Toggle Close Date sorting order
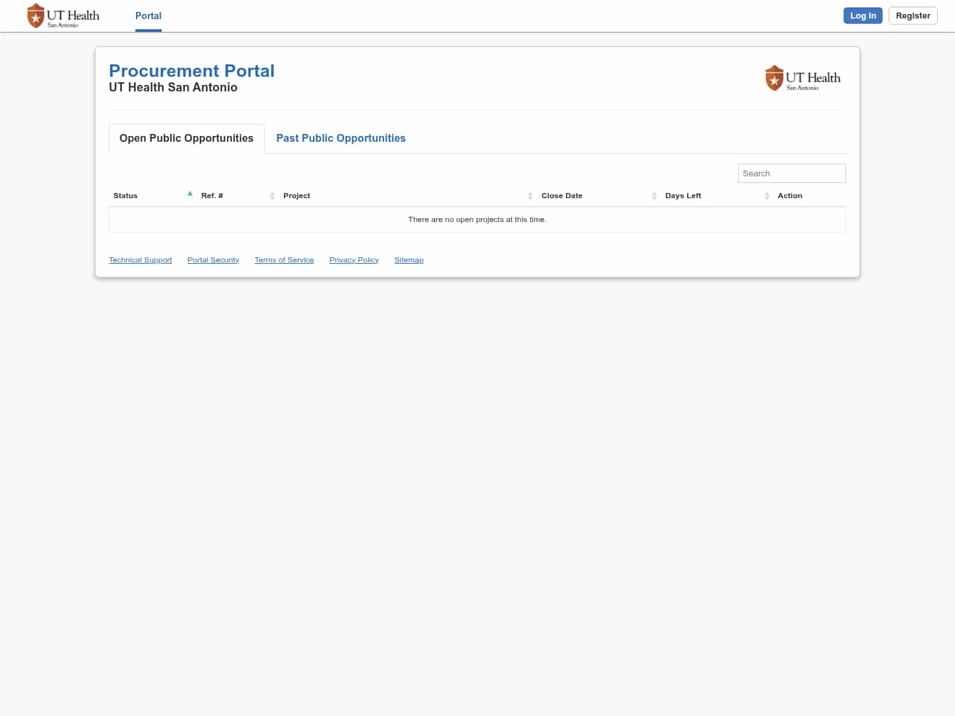This screenshot has width=955, height=716. click(562, 196)
